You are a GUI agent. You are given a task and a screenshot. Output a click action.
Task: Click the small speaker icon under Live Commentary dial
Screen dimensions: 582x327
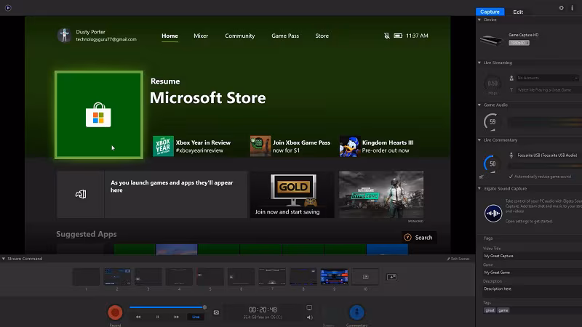coord(482,177)
